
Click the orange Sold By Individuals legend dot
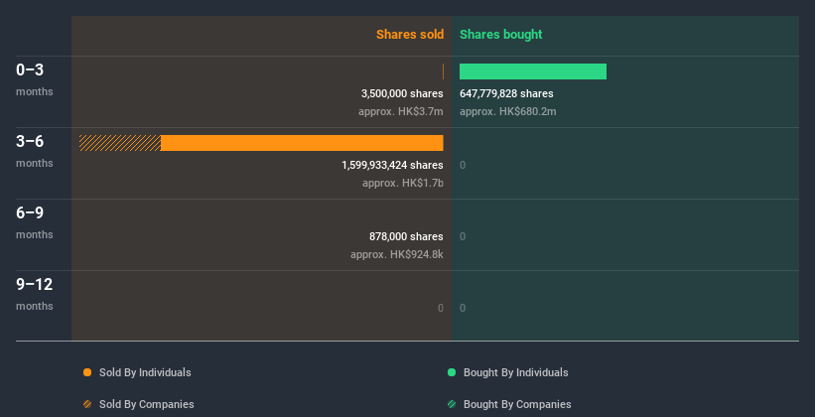pyautogui.click(x=87, y=372)
